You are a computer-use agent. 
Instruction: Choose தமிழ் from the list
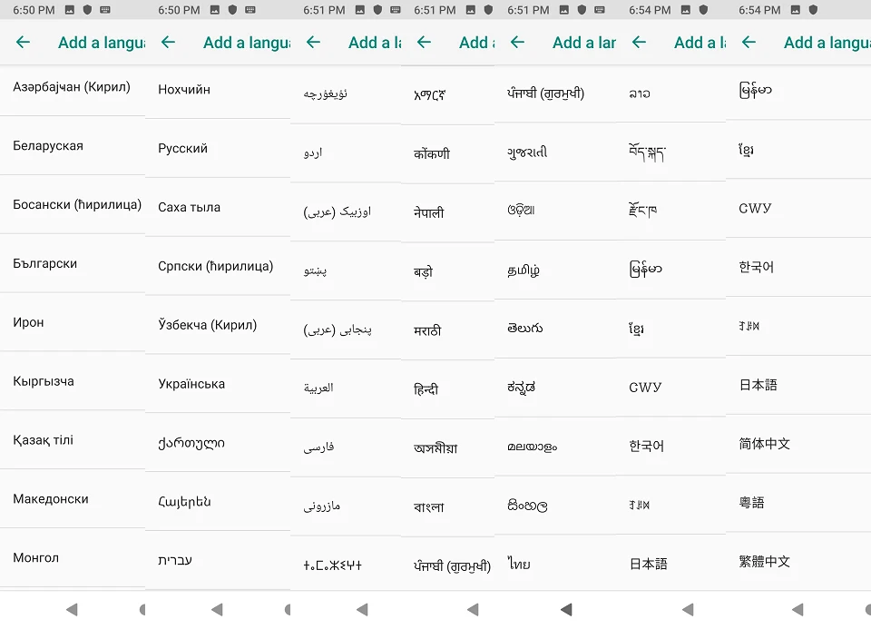click(555, 270)
